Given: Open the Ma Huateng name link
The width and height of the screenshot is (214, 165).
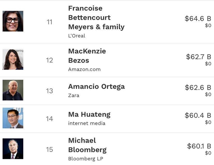Looking at the screenshot, I should point(89,115).
